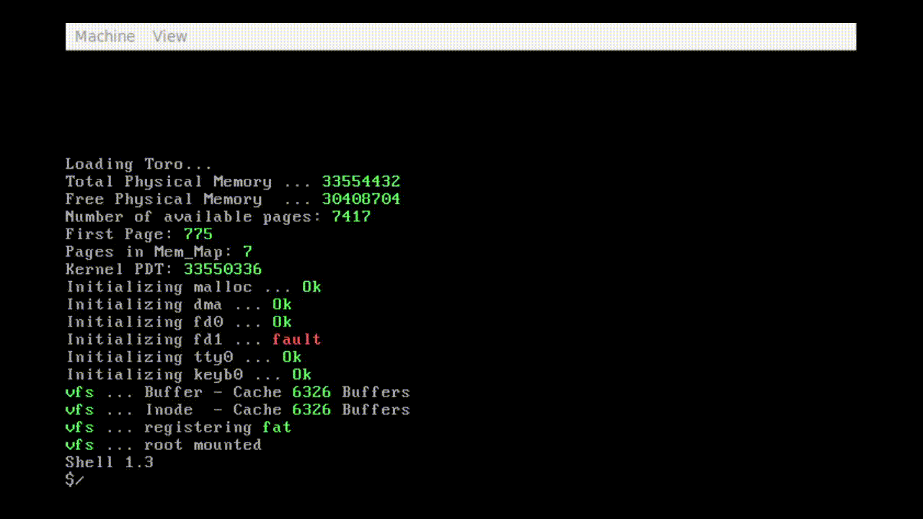Click the "Buffer - Cache 6326 Buffers" line
This screenshot has width=923, height=519.
coord(238,392)
